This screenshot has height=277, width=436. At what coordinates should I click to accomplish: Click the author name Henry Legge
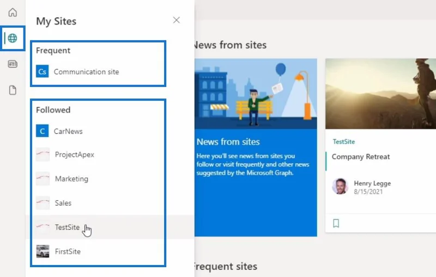372,183
